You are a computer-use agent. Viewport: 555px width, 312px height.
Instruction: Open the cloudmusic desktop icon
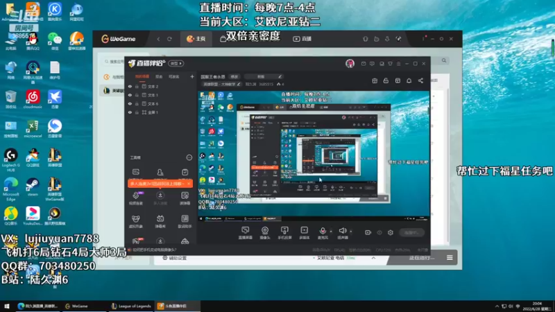click(33, 99)
